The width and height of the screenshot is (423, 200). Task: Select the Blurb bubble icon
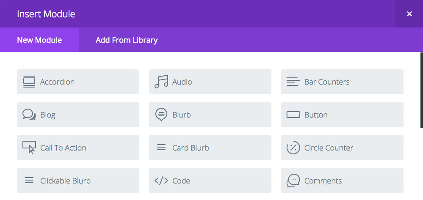(x=161, y=115)
